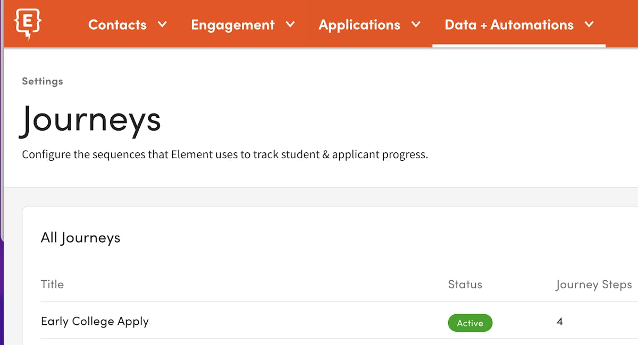
Task: Expand the Engagement dropdown chevron
Action: tap(290, 24)
